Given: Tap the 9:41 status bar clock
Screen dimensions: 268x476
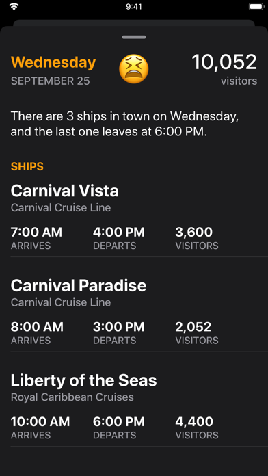Looking at the screenshot, I should point(134,6).
